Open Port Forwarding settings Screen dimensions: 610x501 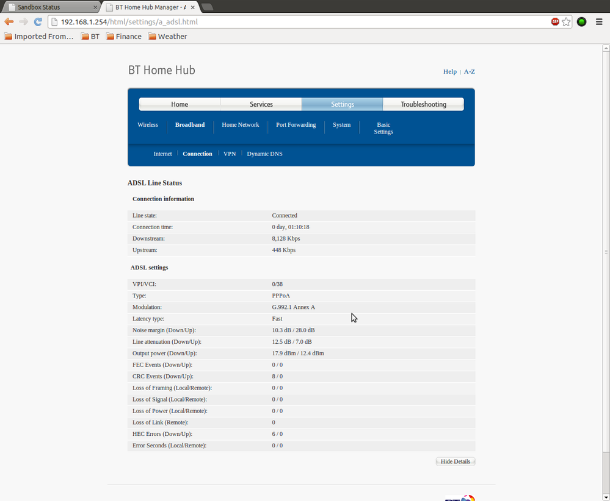pyautogui.click(x=296, y=125)
